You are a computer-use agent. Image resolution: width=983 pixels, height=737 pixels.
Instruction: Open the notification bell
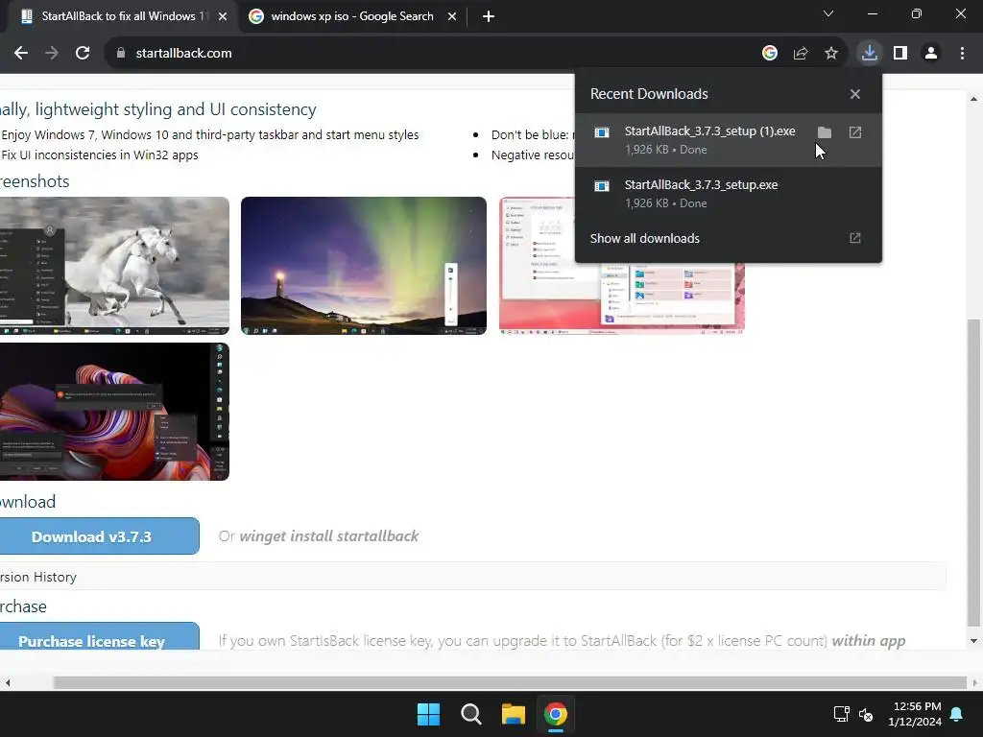click(x=957, y=714)
